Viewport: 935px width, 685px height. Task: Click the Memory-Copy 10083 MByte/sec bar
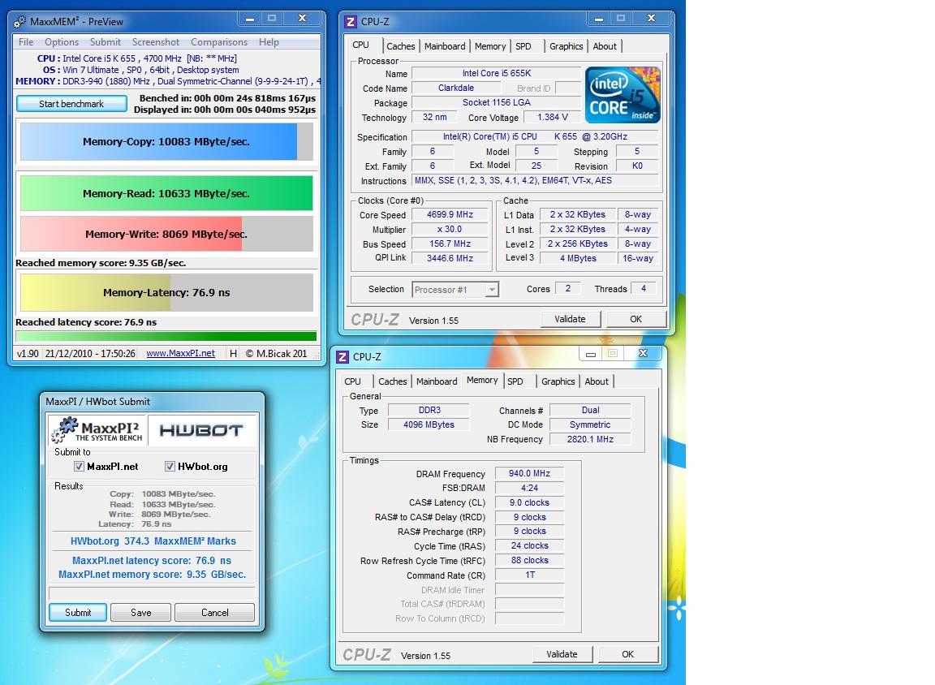[166, 142]
